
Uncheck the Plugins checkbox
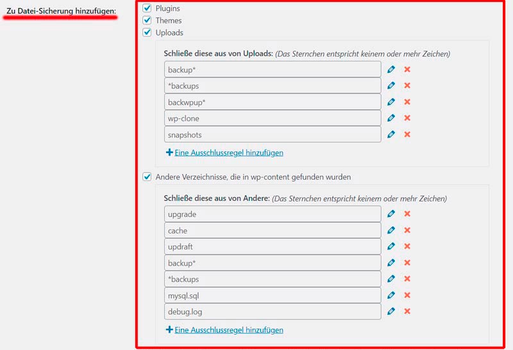click(147, 8)
